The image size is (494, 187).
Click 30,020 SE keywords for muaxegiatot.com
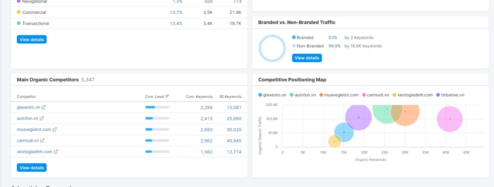point(234,129)
